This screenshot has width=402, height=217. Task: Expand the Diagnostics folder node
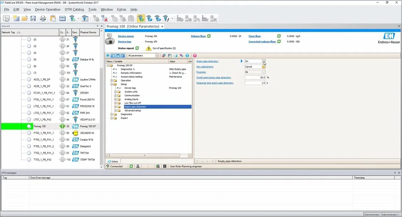tap(112, 114)
